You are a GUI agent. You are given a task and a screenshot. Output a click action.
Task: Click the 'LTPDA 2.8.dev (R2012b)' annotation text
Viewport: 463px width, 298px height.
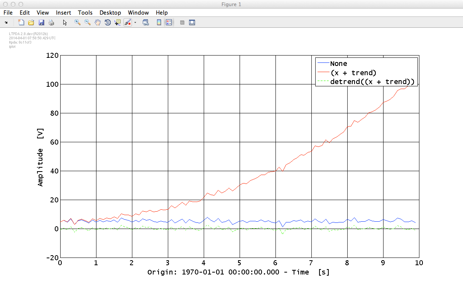point(28,34)
